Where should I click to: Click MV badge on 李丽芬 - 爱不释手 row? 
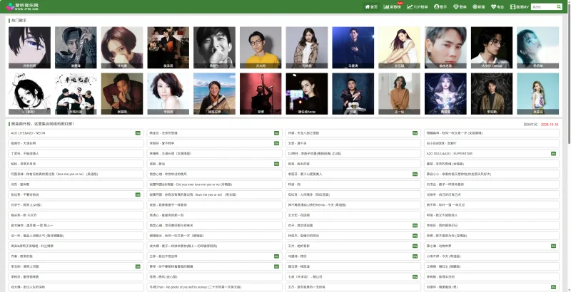pyautogui.click(x=277, y=143)
